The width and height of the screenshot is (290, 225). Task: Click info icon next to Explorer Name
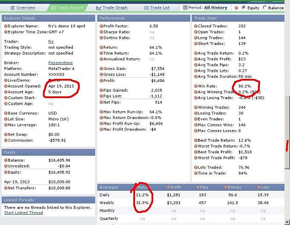[6, 26]
